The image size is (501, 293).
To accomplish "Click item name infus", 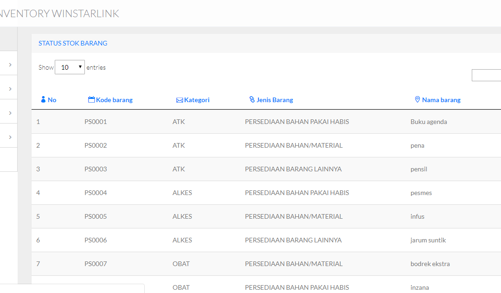I will [417, 216].
